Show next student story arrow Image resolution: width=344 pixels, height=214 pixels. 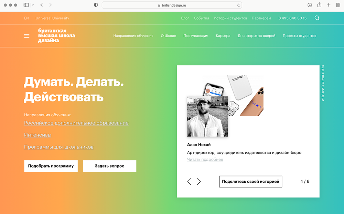(199, 182)
